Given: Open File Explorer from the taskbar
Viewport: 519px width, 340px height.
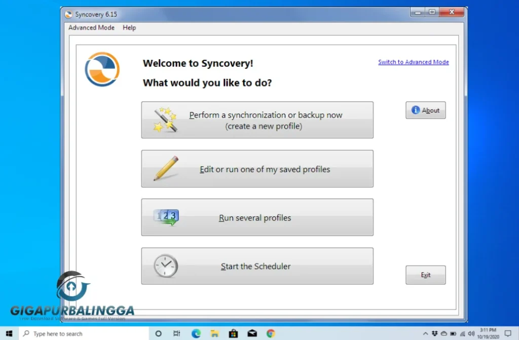Looking at the screenshot, I should pyautogui.click(x=214, y=333).
